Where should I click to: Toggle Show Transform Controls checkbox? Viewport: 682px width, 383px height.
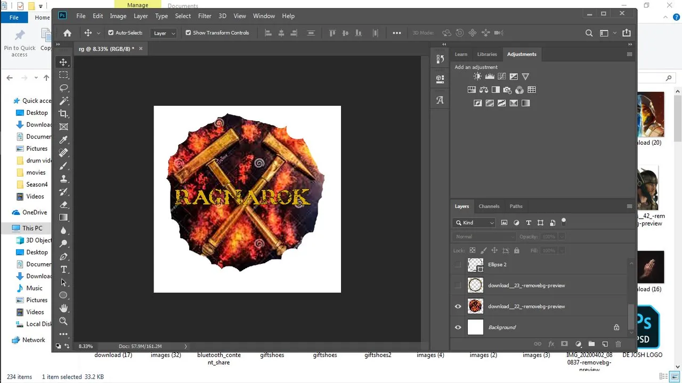(188, 32)
